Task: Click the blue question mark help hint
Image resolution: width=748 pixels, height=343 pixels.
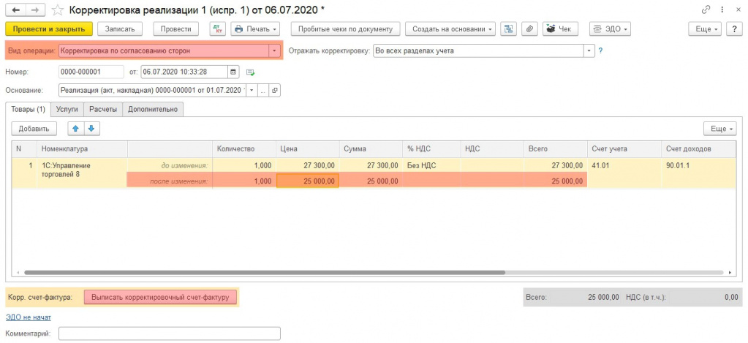Action: (x=600, y=50)
